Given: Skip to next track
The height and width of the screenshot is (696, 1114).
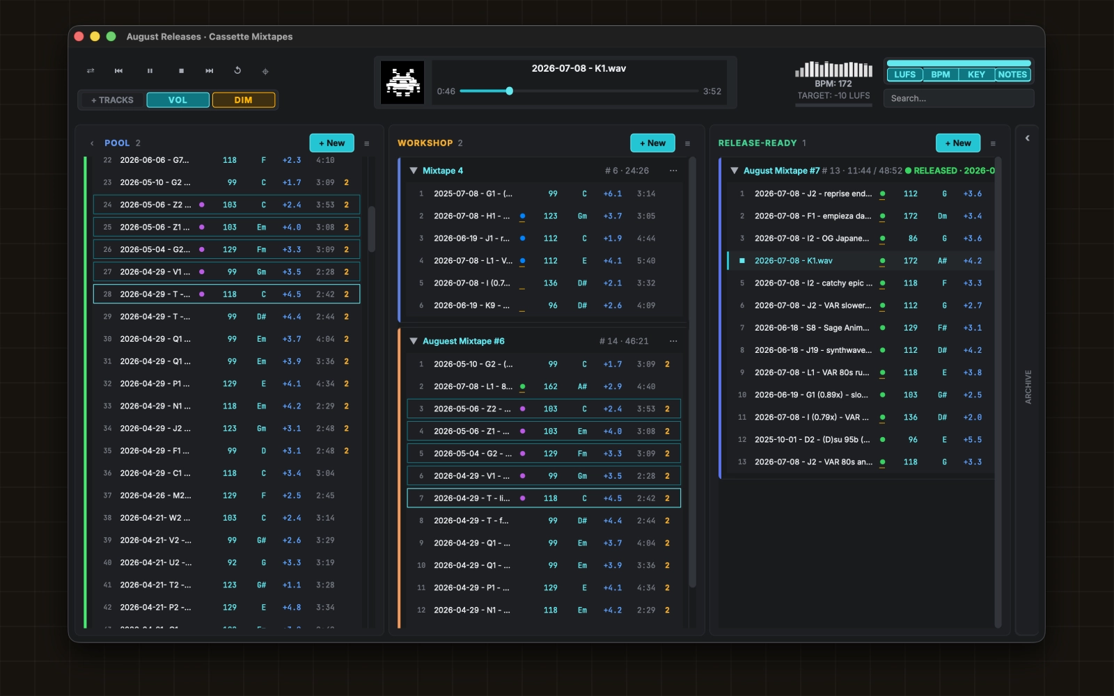Looking at the screenshot, I should pos(209,71).
